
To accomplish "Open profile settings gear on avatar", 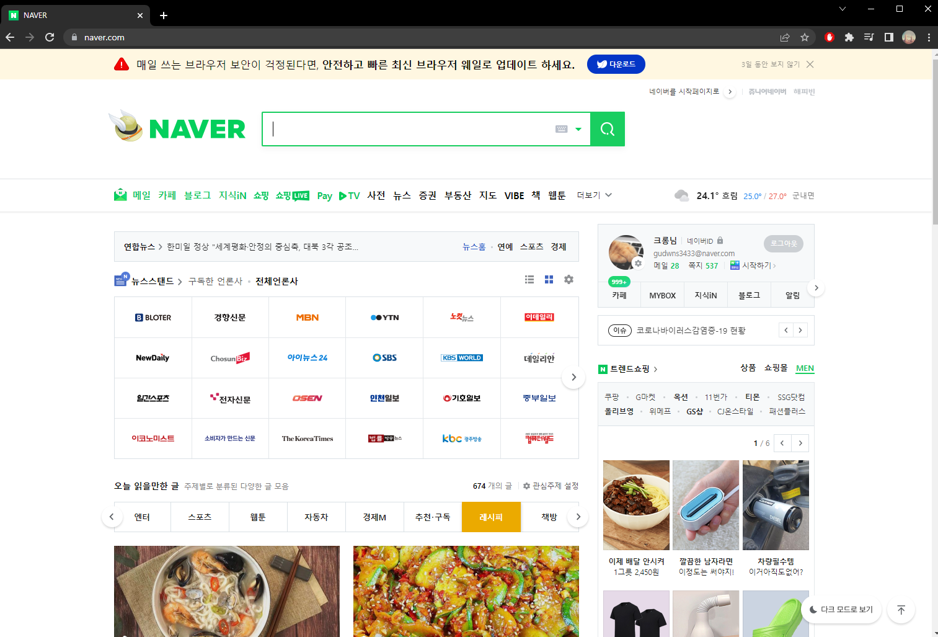I will tap(638, 264).
